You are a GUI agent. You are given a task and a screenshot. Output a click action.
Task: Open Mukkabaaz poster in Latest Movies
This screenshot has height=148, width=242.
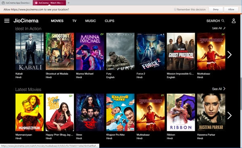(x=150, y=113)
